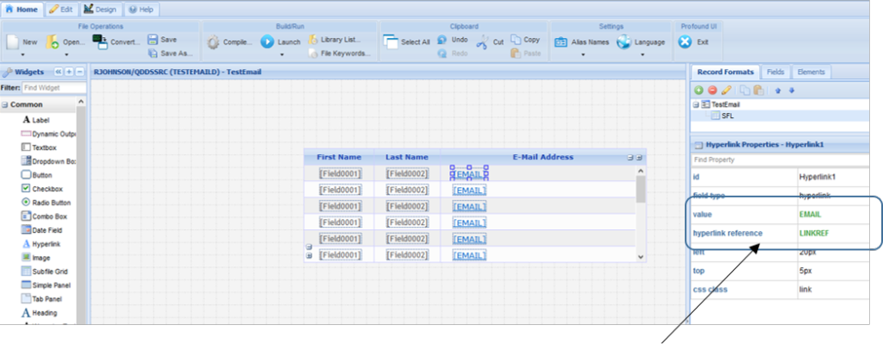Click the Convert button
This screenshot has width=883, height=344.
116,42
